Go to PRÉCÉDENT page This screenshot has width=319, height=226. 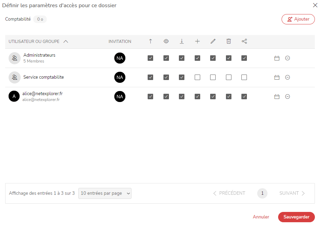pos(229,193)
